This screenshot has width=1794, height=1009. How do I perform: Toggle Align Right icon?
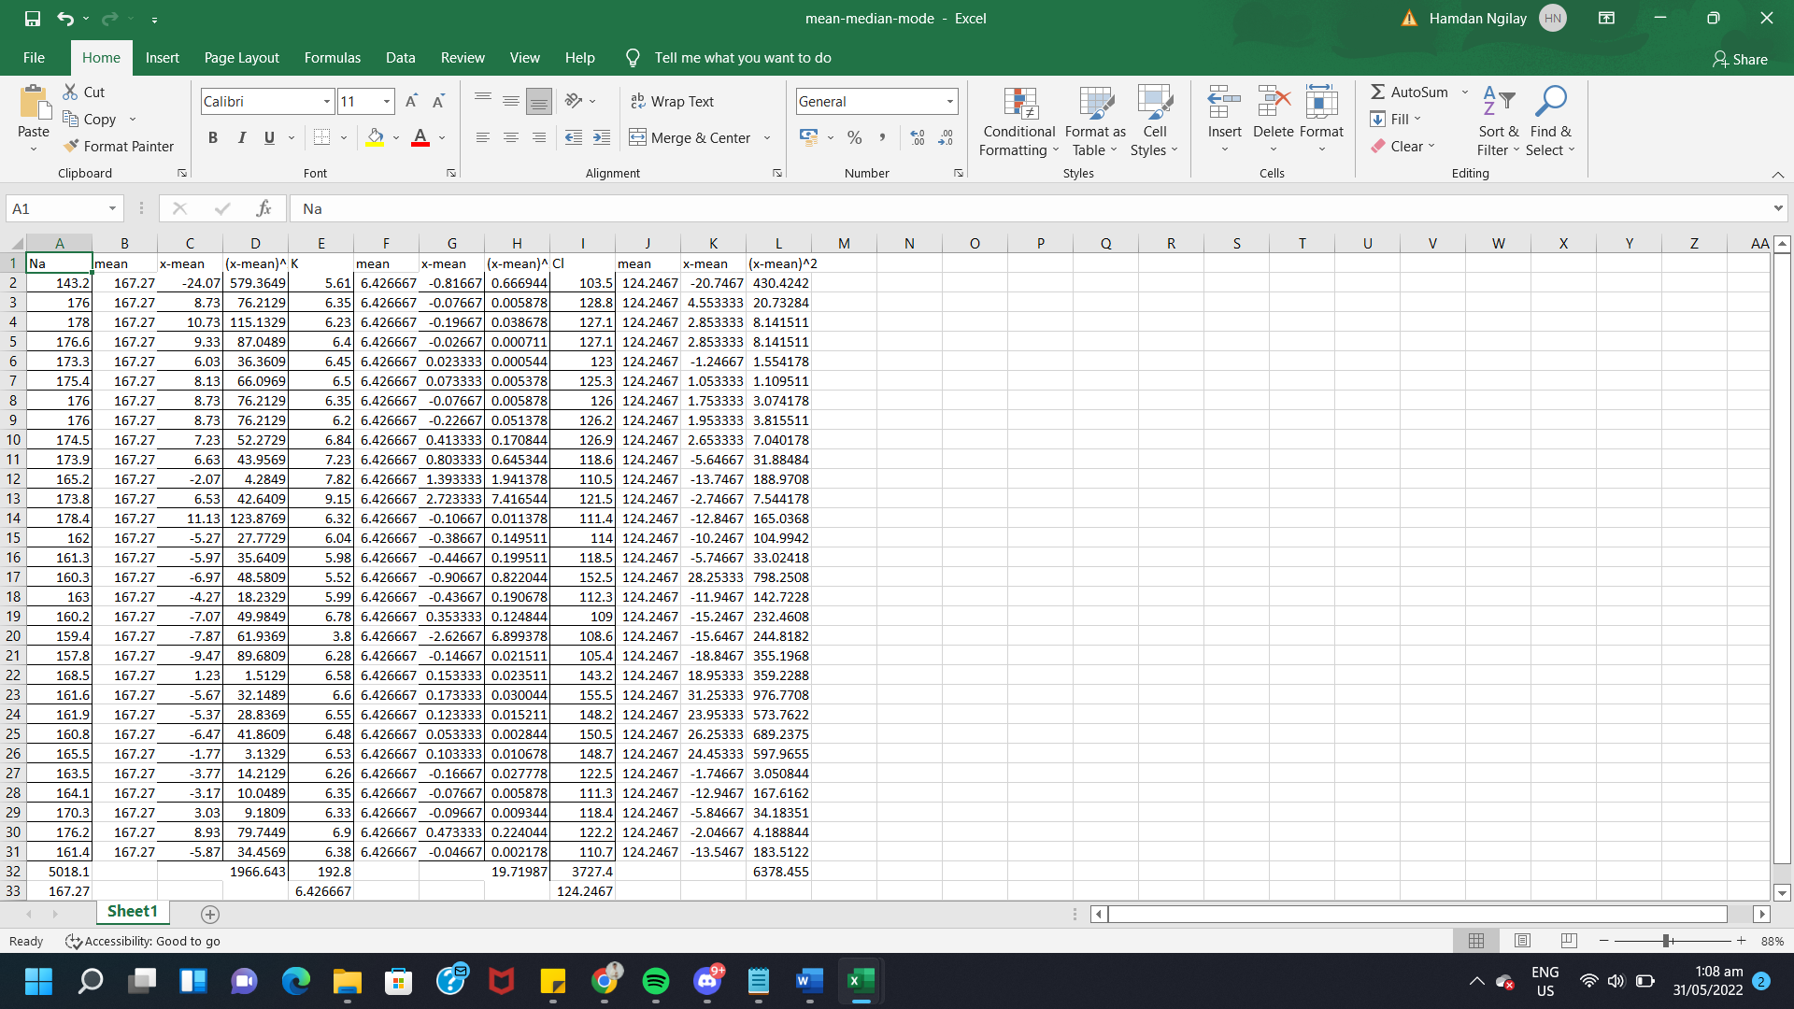point(539,137)
